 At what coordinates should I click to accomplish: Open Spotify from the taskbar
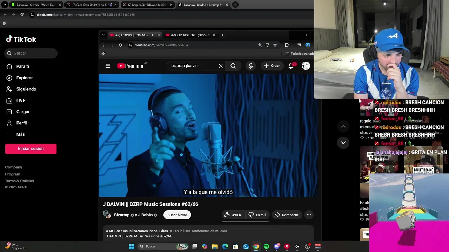[266, 246]
